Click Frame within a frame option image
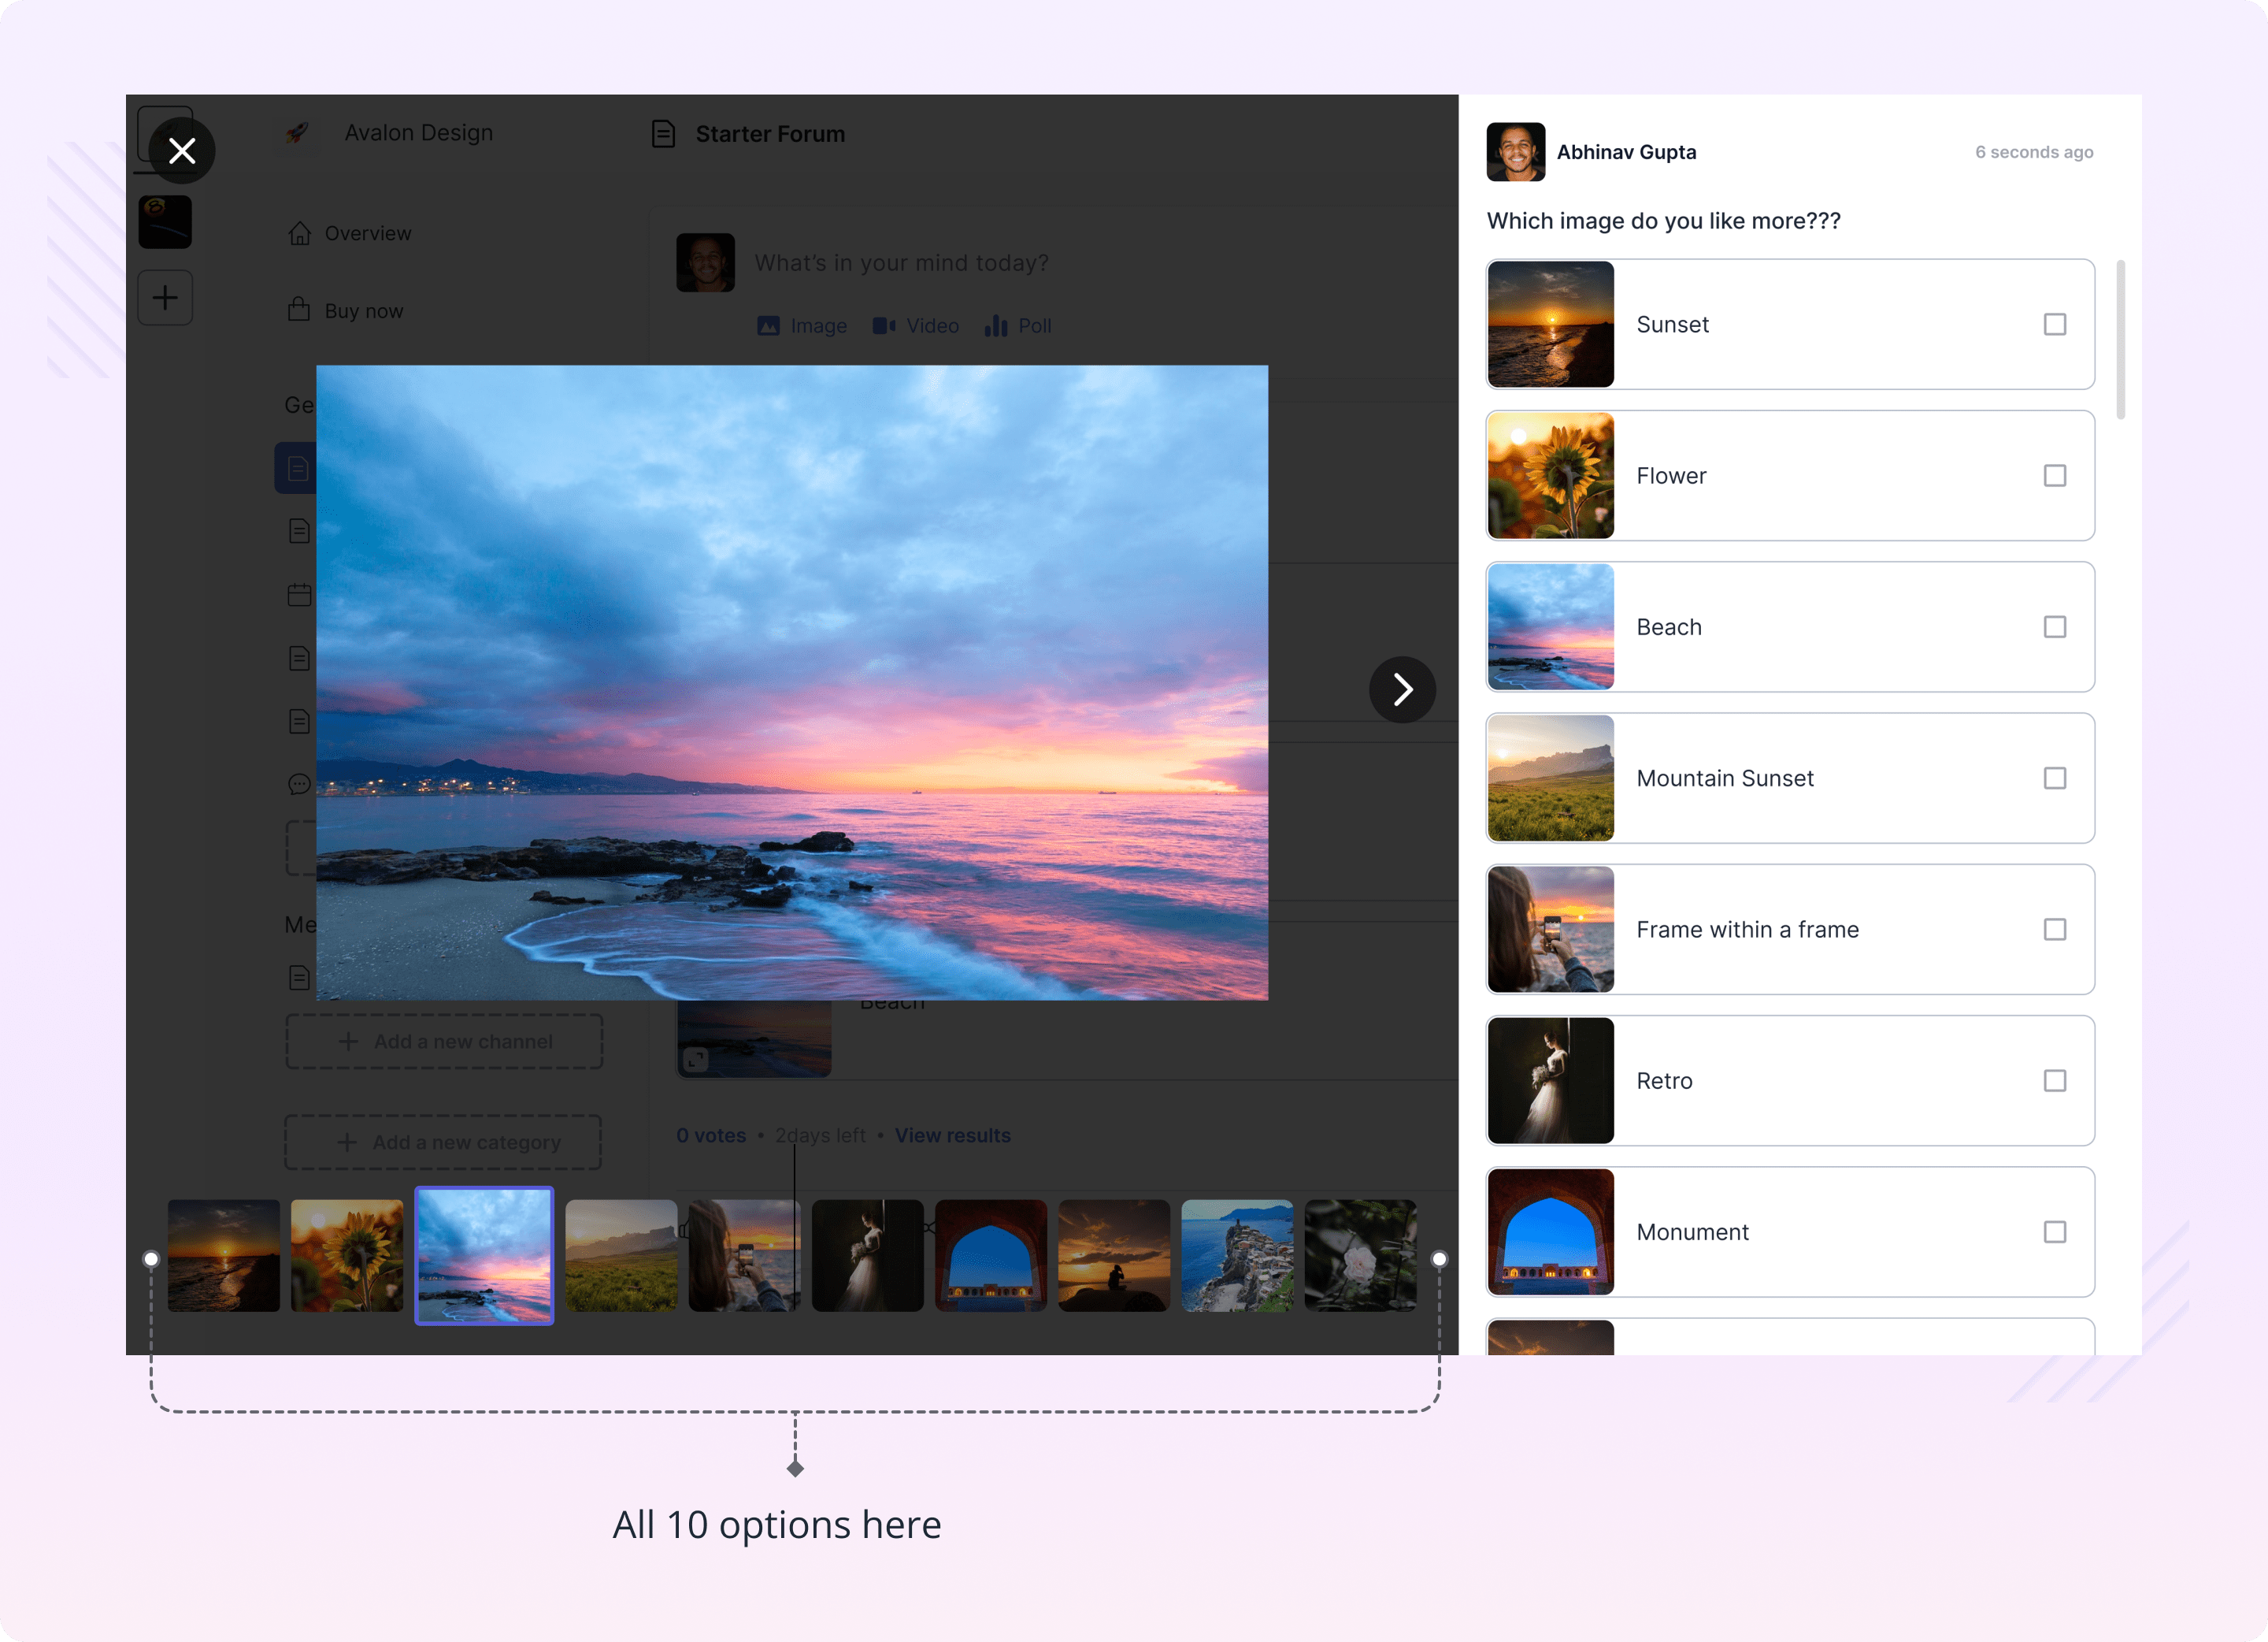This screenshot has height=1642, width=2268. tap(1551, 929)
